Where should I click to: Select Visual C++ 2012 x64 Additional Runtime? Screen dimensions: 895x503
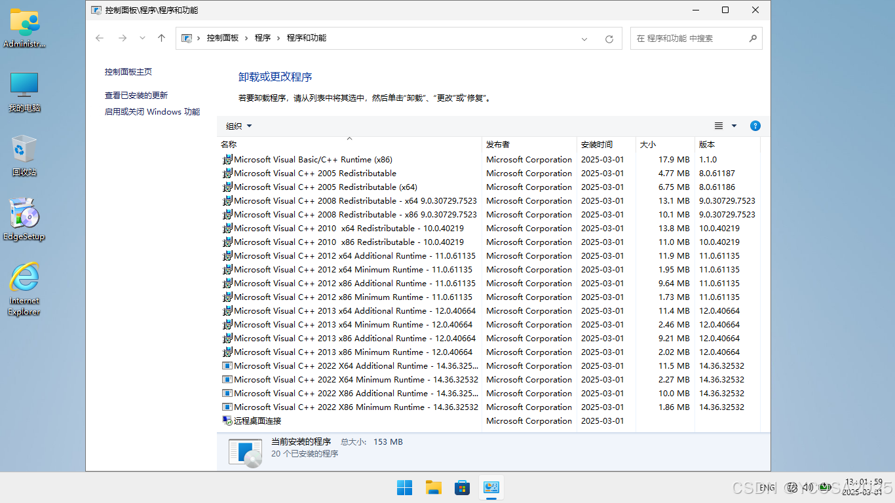tap(488, 255)
